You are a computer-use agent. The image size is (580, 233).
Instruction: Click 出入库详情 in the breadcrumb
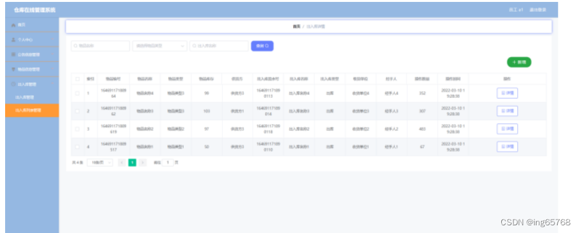[x=316, y=27]
